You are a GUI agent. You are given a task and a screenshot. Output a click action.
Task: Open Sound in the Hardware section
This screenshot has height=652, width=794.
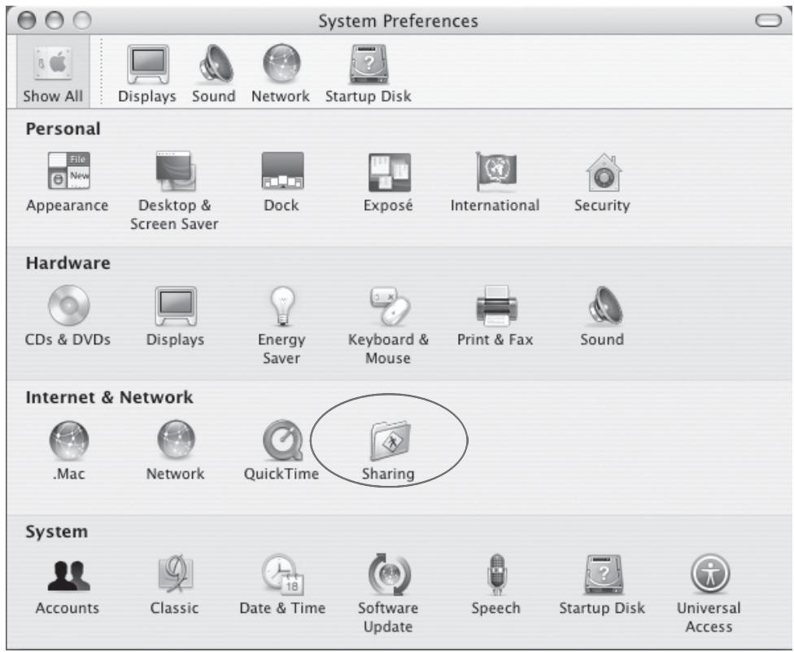point(603,317)
